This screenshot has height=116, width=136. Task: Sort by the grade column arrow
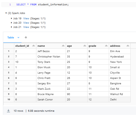[106, 46]
